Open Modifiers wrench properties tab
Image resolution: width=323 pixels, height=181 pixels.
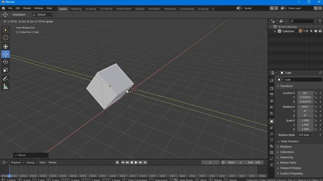coord(272,134)
